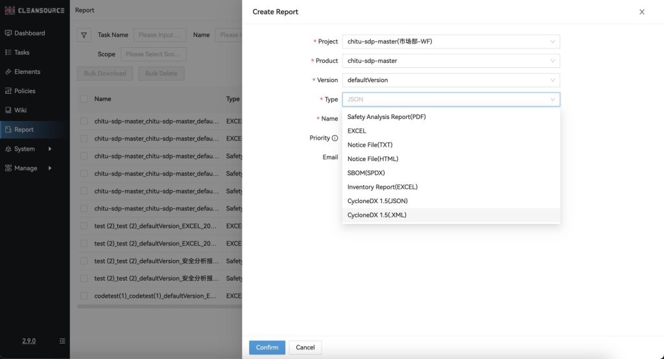Click the Dashboard icon in sidebar
Image resolution: width=664 pixels, height=359 pixels.
8,33
